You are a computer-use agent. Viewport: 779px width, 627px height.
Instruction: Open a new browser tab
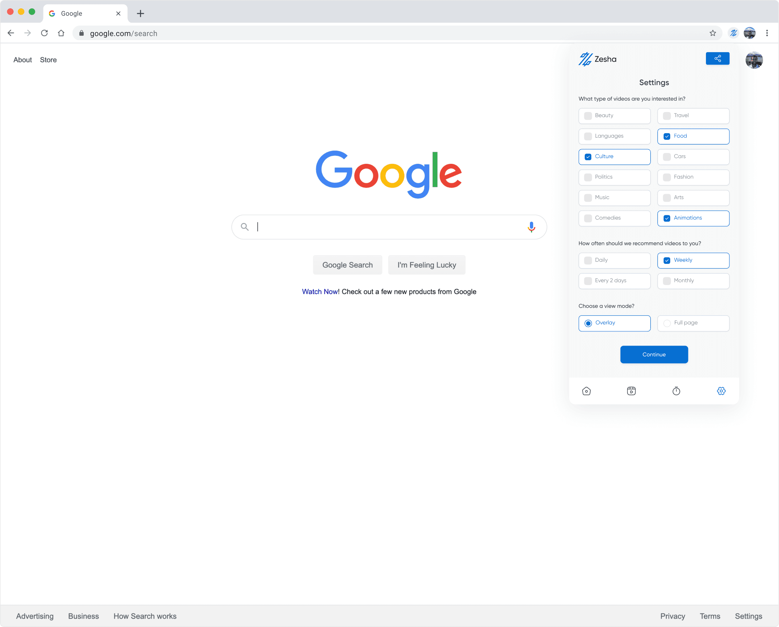(140, 14)
